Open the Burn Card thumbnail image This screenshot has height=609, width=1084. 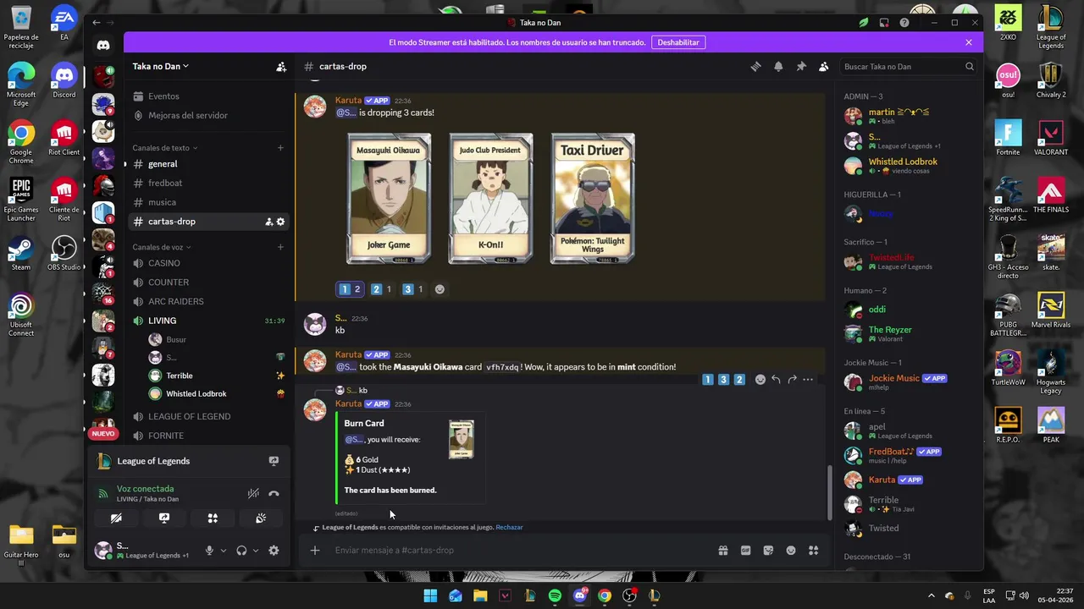coord(462,440)
